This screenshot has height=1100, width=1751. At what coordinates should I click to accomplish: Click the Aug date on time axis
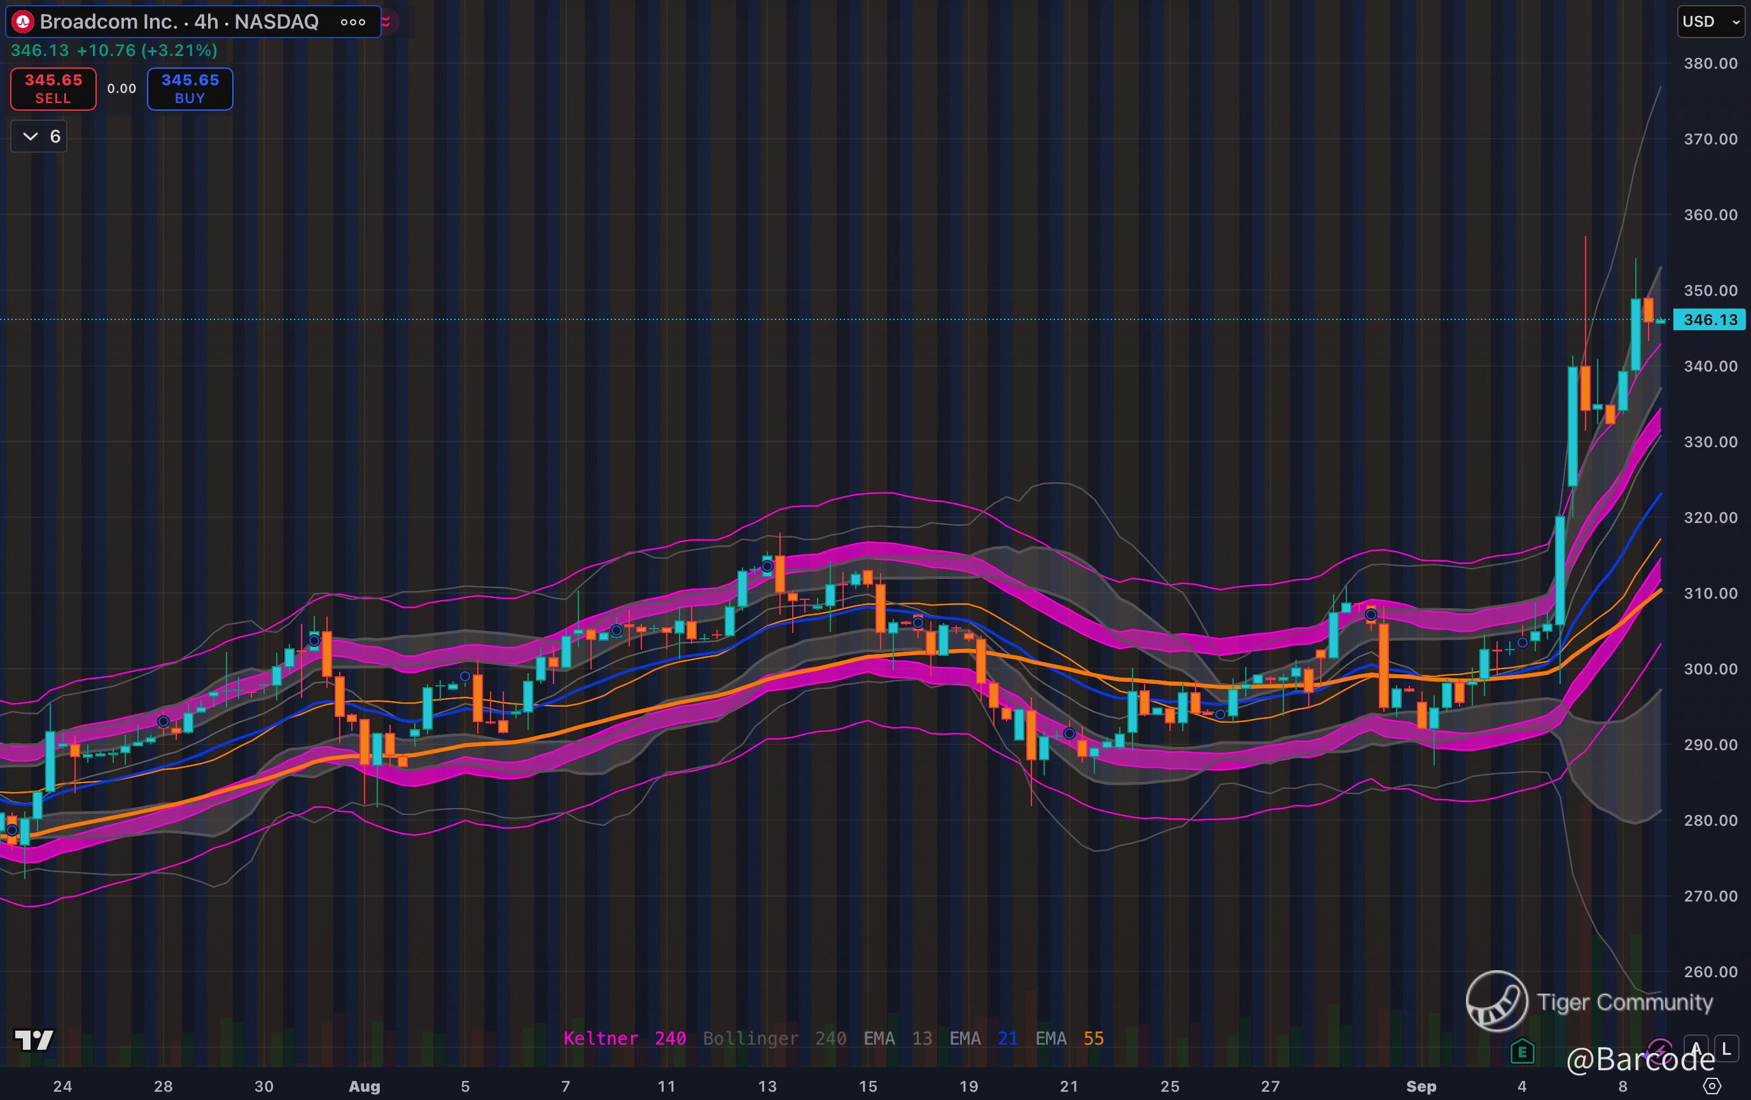365,1086
